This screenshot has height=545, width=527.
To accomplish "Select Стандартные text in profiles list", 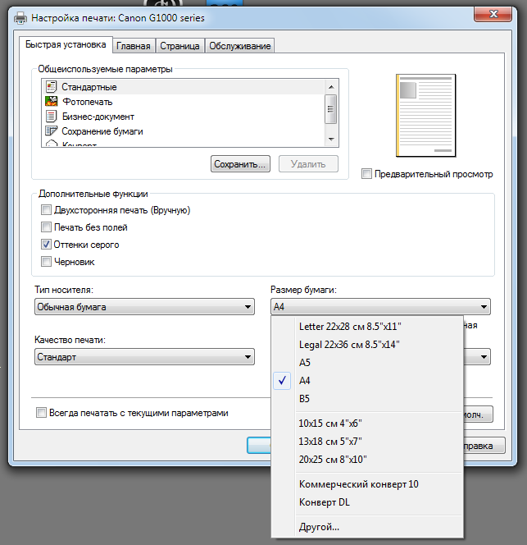I will (x=89, y=87).
